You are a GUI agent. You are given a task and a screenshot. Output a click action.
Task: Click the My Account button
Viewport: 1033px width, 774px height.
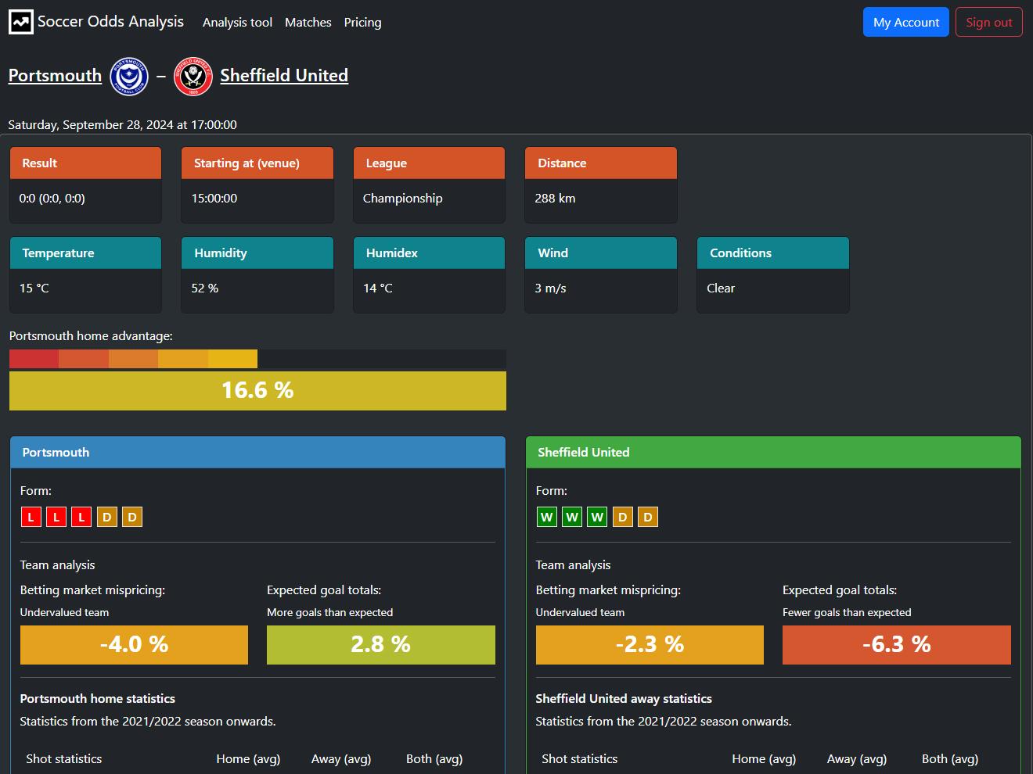point(906,22)
